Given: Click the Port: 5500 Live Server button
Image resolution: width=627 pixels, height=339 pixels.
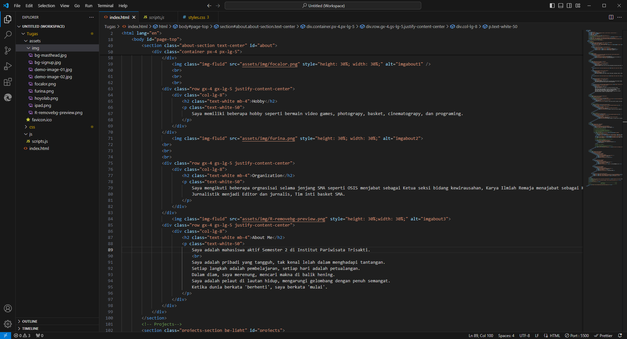Looking at the screenshot, I should [577, 336].
